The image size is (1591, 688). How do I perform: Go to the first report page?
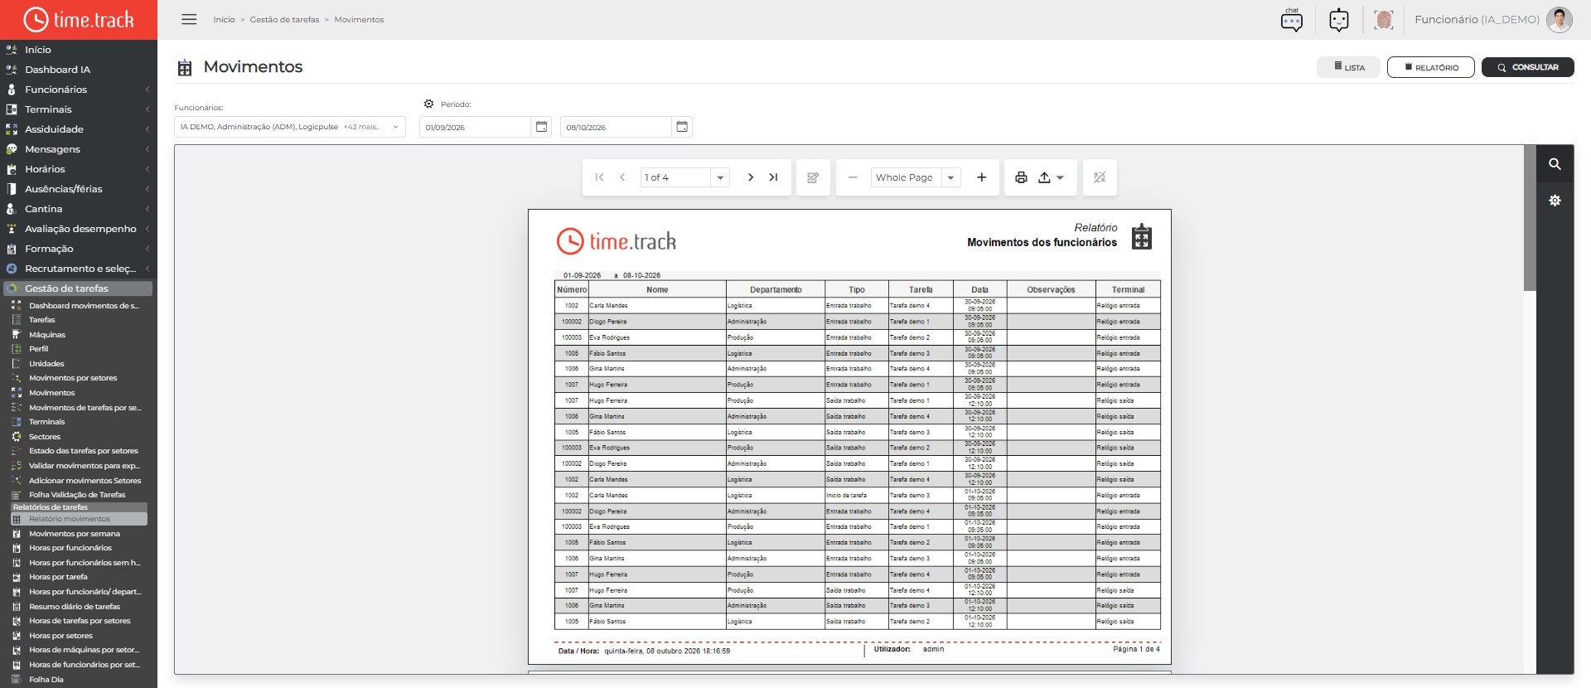point(599,177)
